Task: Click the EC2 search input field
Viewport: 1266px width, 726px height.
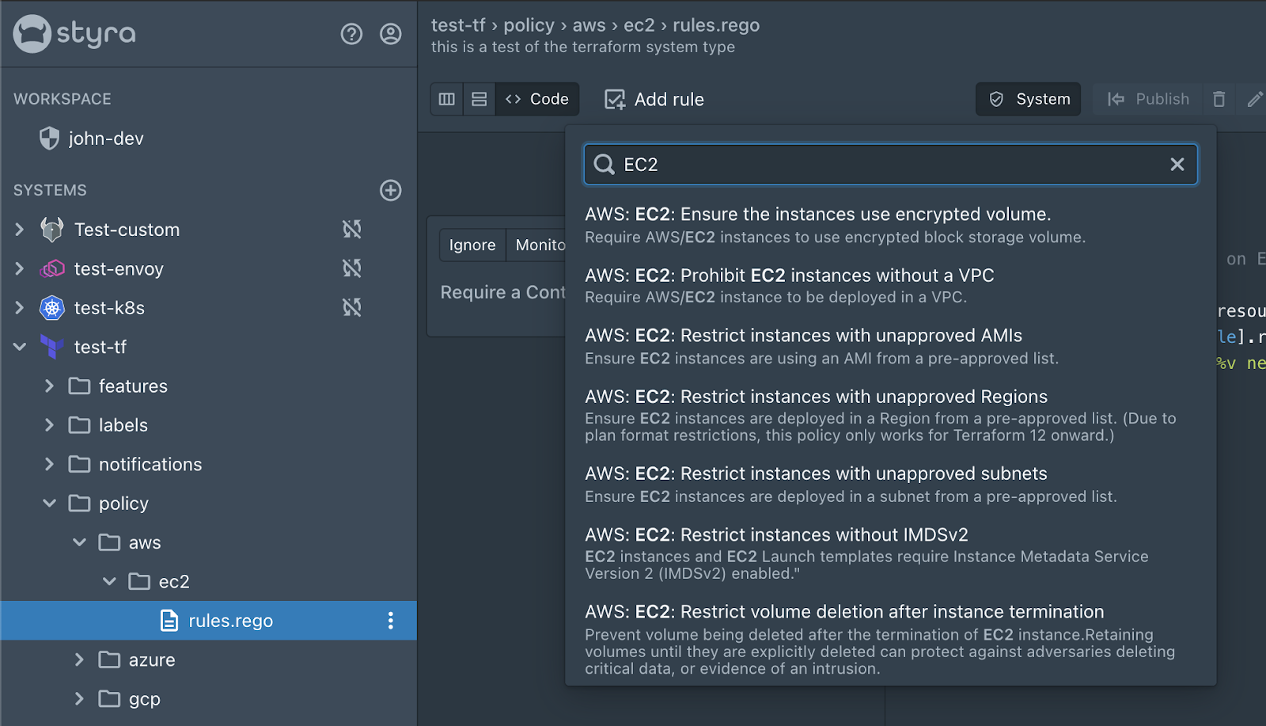Action: (x=891, y=164)
